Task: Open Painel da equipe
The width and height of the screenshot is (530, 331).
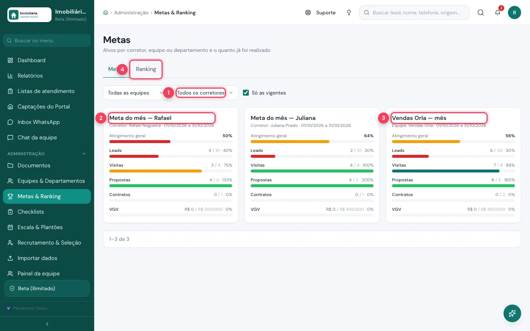Action: pos(47,274)
